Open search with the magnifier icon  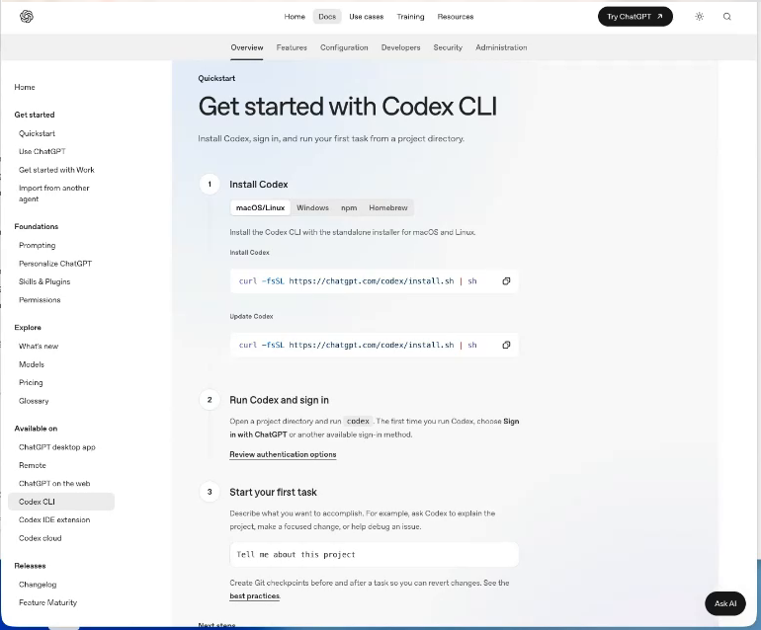click(x=727, y=17)
